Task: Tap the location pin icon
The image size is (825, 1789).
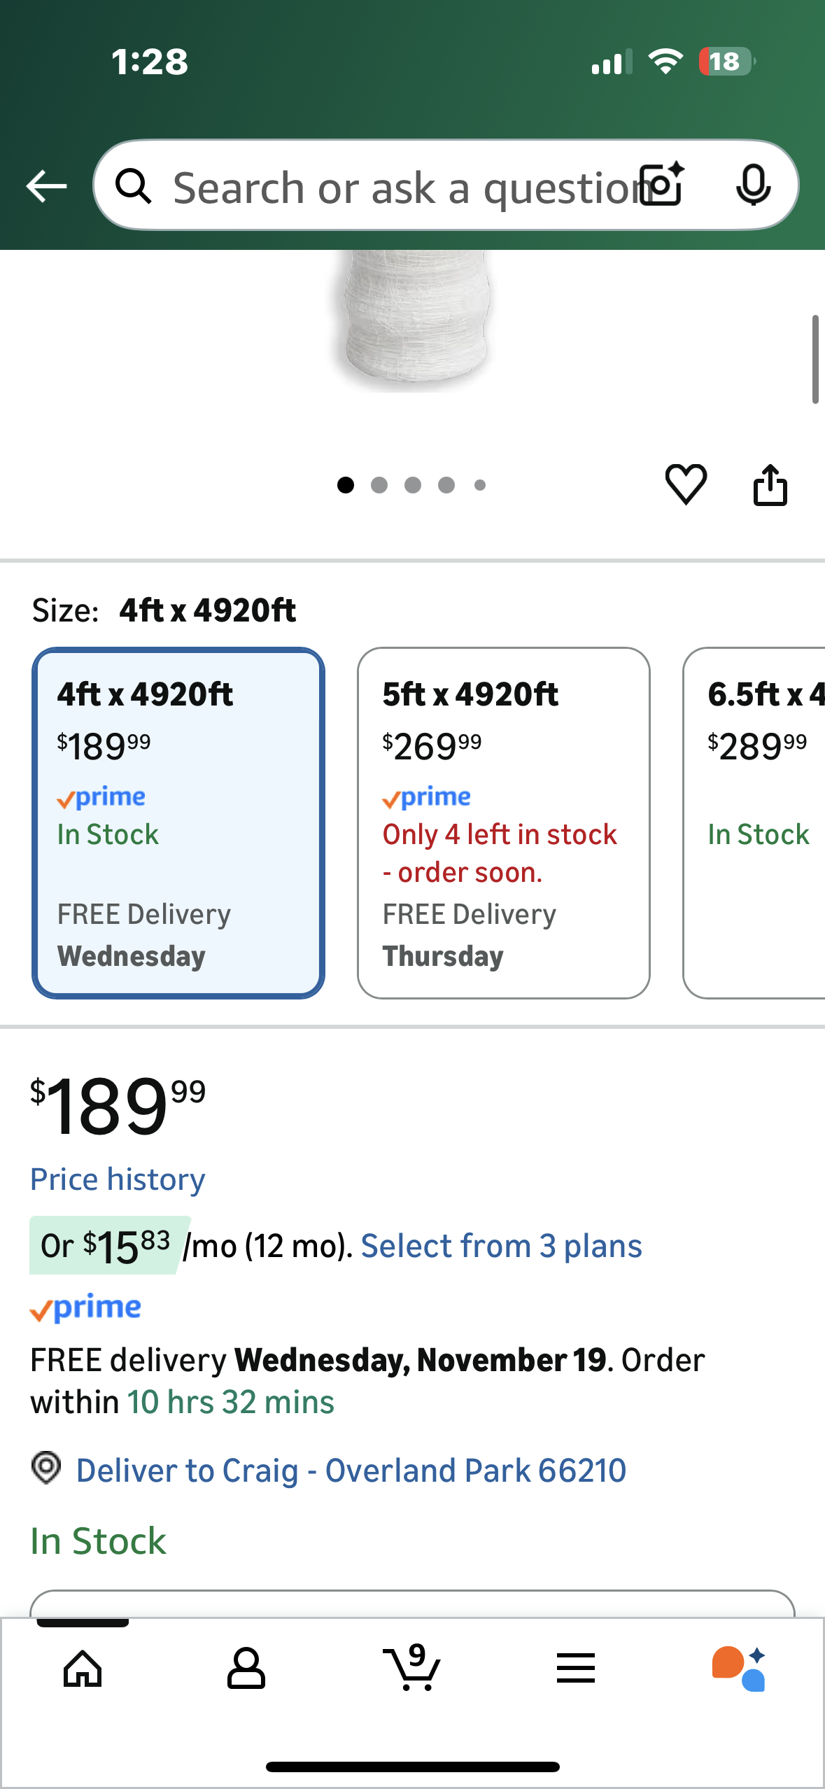Action: (x=46, y=1467)
